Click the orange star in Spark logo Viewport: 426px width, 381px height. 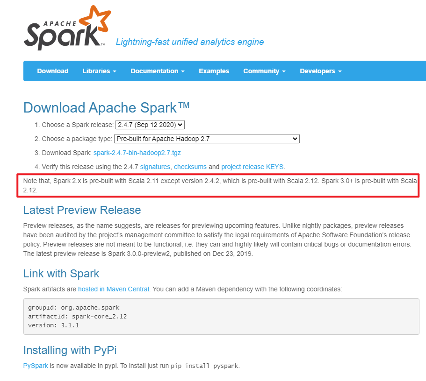pyautogui.click(x=95, y=19)
